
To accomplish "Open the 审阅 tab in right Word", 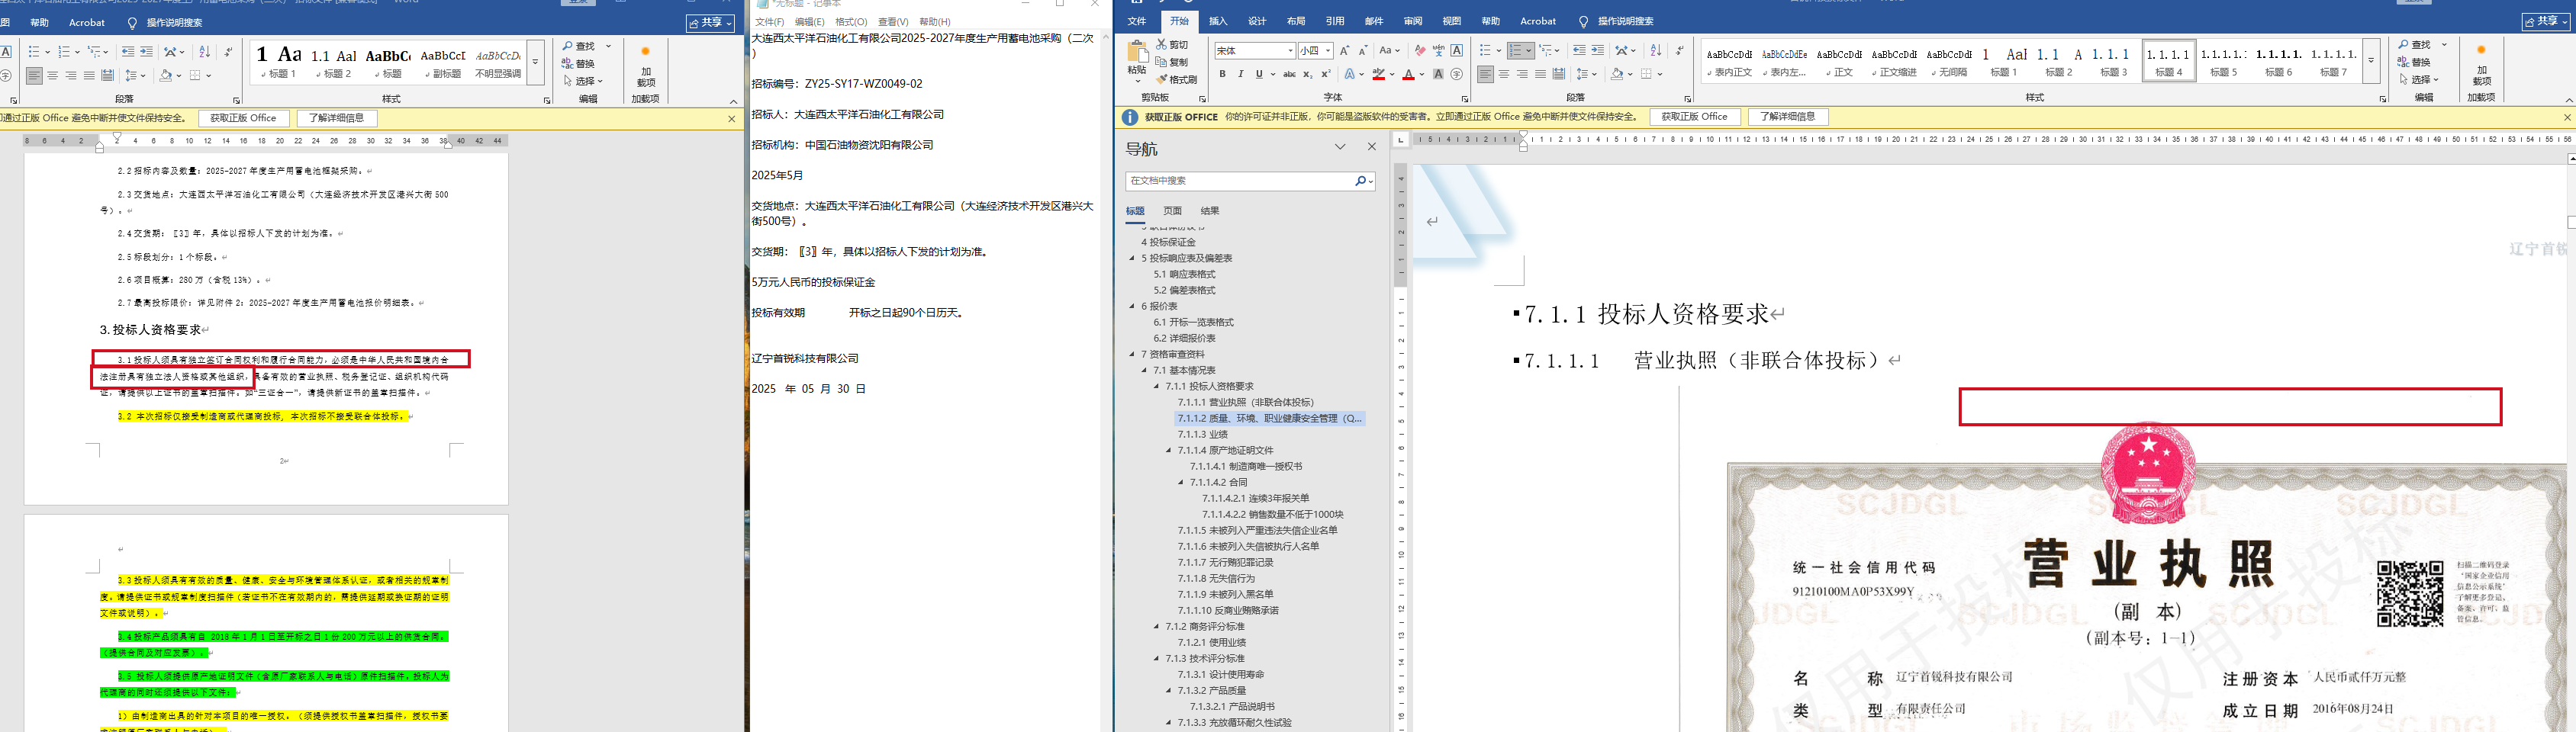I will [1413, 21].
